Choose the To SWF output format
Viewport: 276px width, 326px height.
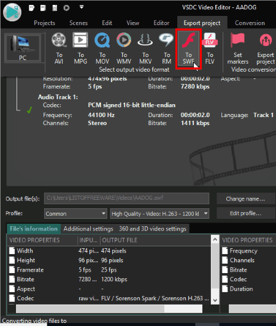(188, 48)
